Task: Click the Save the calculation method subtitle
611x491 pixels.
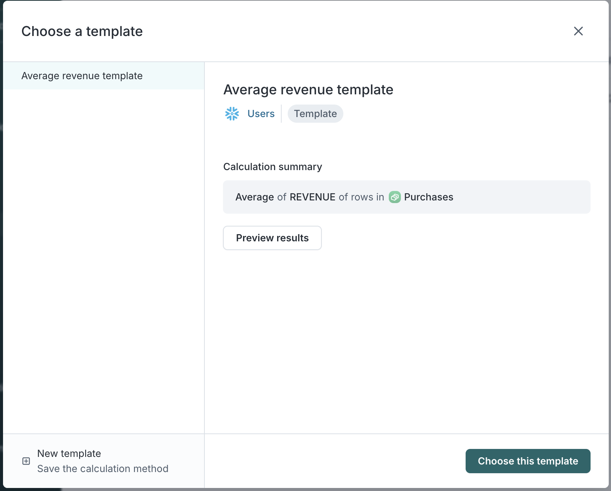Action: pos(103,469)
